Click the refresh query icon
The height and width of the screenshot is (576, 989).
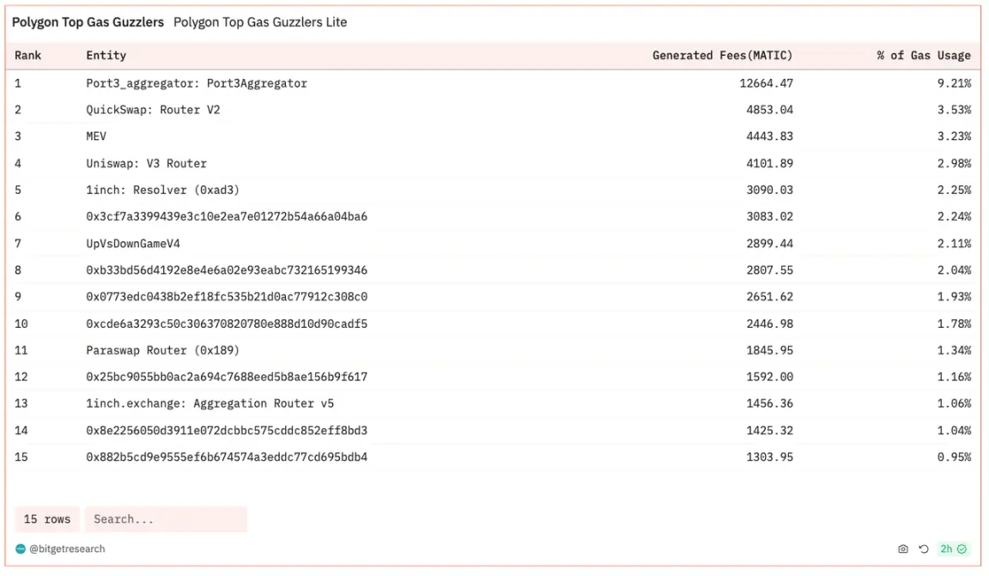tap(924, 549)
